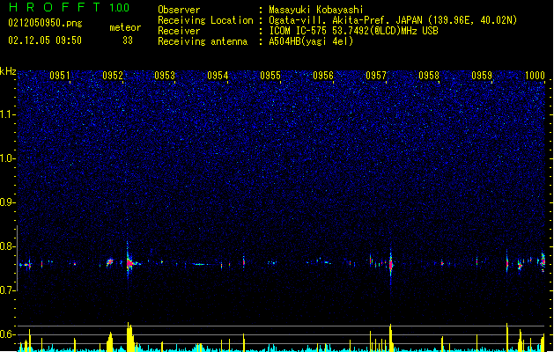Click the 0953 time marker

click(x=165, y=76)
